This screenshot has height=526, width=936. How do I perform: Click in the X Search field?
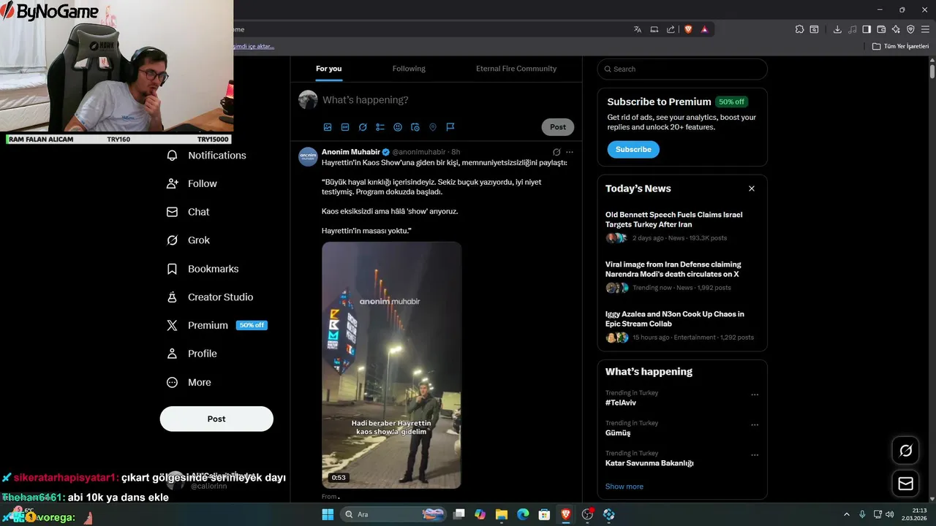point(682,69)
